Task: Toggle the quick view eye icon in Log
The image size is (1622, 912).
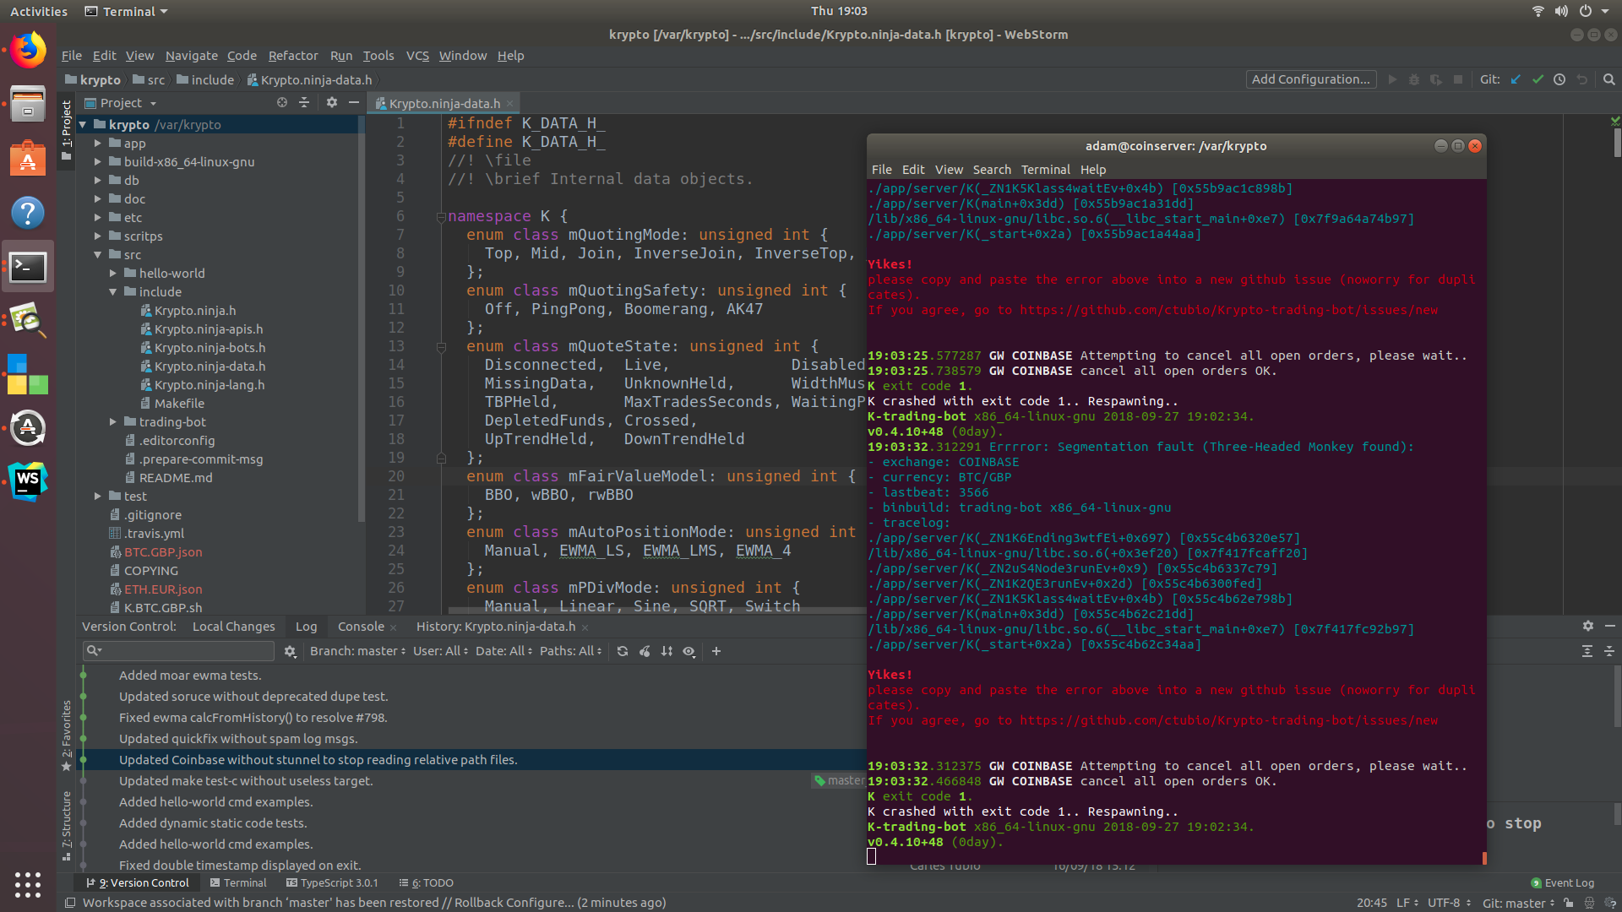Action: click(x=689, y=651)
